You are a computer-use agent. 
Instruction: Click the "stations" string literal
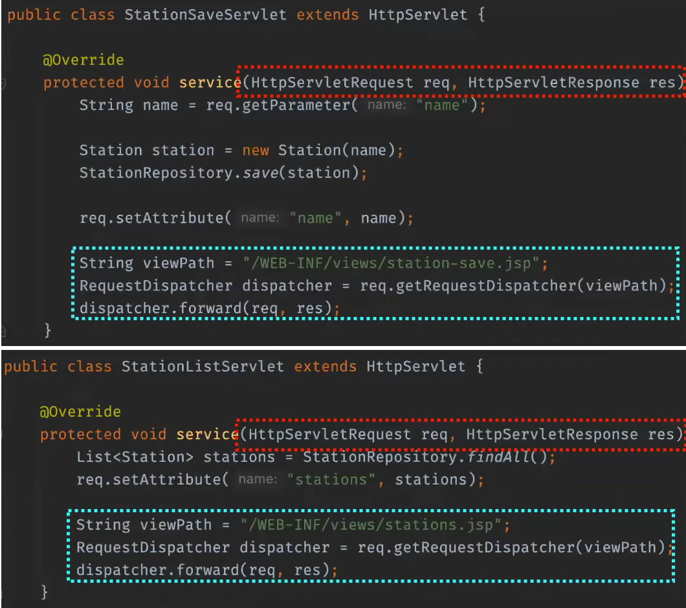(x=331, y=479)
